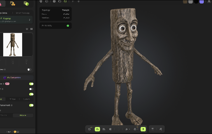Click the regenerate cycle icon in bottom toolbar
The height and width of the screenshot is (134, 212).
(x=89, y=129)
